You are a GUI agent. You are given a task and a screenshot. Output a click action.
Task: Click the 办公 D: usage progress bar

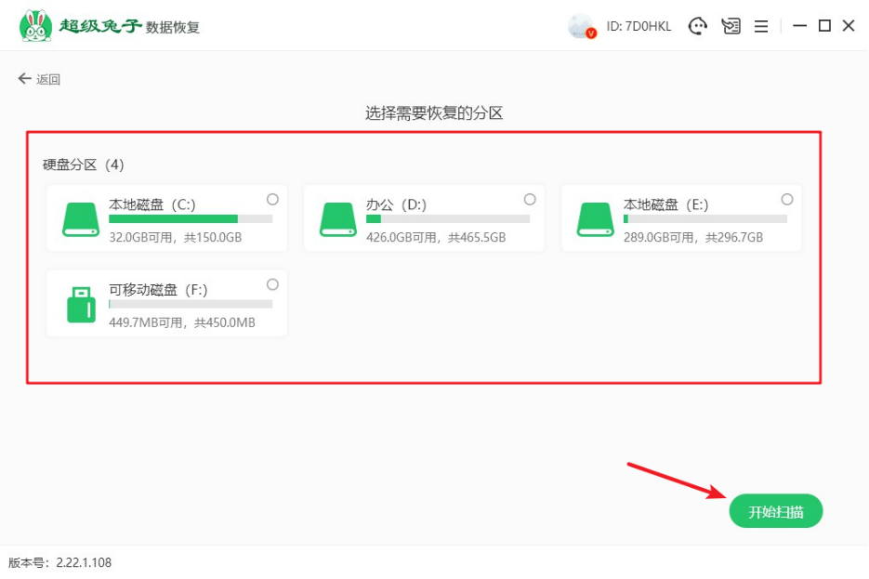click(448, 219)
